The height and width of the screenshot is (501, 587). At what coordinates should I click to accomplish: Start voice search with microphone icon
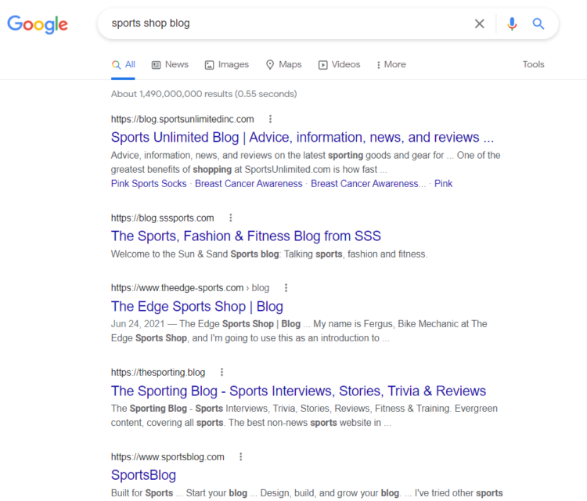(x=512, y=23)
